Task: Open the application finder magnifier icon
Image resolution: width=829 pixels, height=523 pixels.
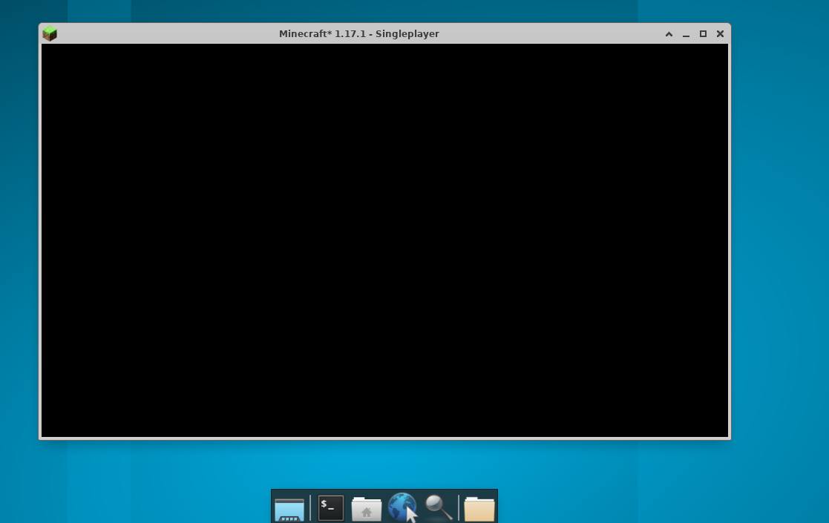Action: pyautogui.click(x=439, y=507)
